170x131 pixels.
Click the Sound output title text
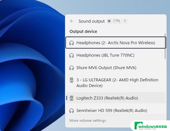tap(92, 21)
